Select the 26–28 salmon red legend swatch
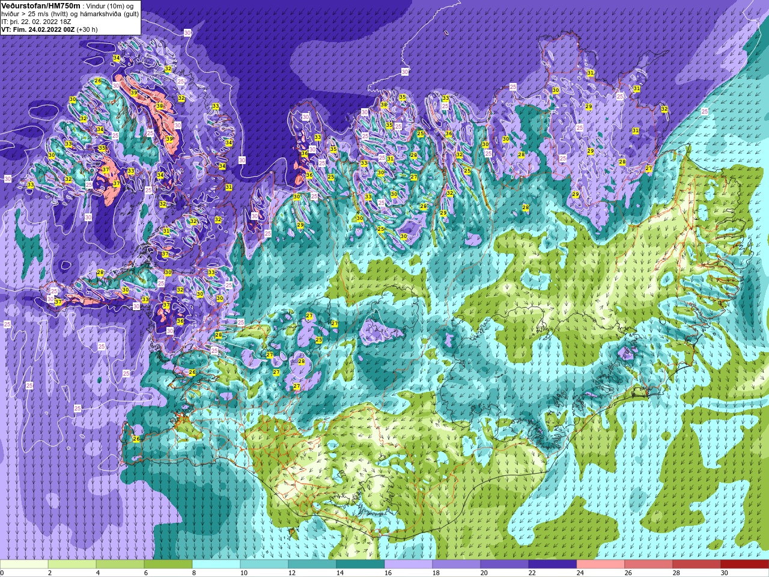This screenshot has height=577, width=769. pyautogui.click(x=649, y=564)
